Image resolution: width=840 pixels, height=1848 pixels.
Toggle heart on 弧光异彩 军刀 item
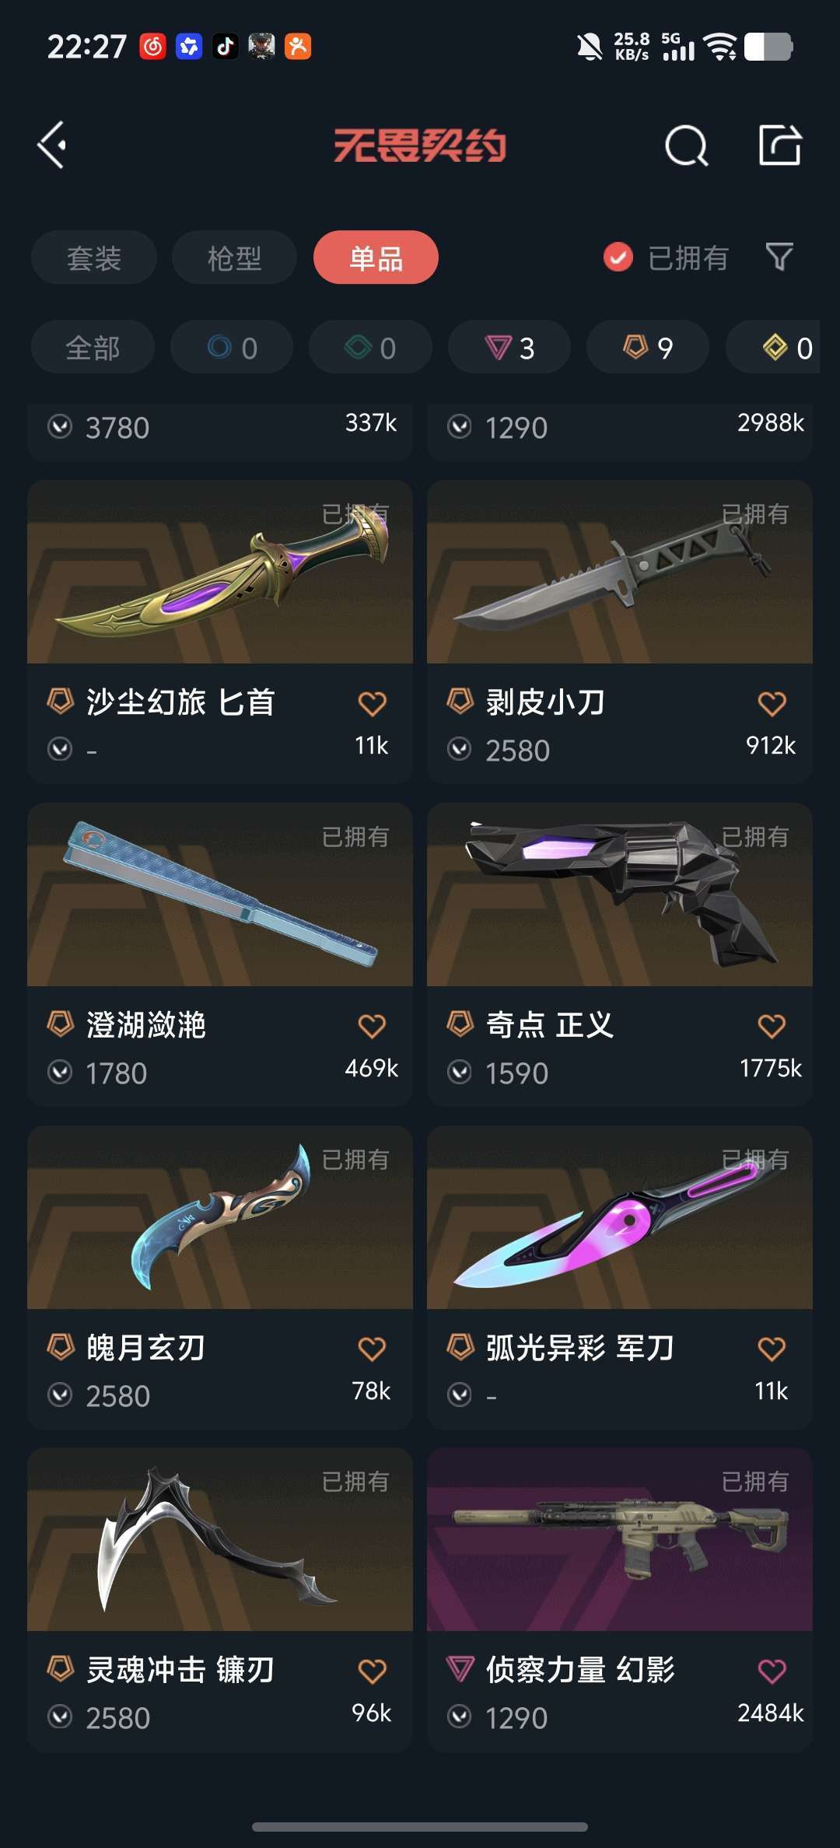pyautogui.click(x=772, y=1349)
